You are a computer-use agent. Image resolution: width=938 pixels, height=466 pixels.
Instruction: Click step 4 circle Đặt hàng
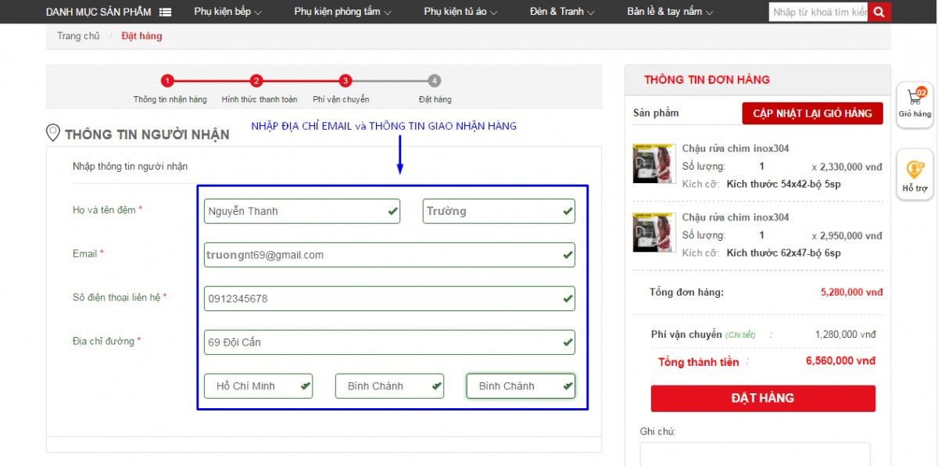click(435, 81)
